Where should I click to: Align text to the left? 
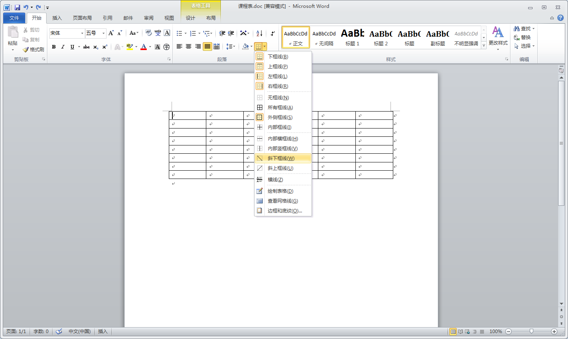pyautogui.click(x=179, y=47)
